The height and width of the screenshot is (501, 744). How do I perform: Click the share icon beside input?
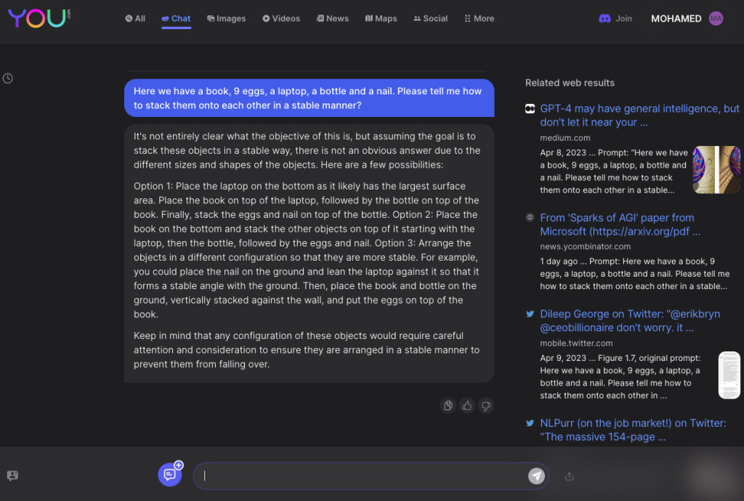coord(570,476)
